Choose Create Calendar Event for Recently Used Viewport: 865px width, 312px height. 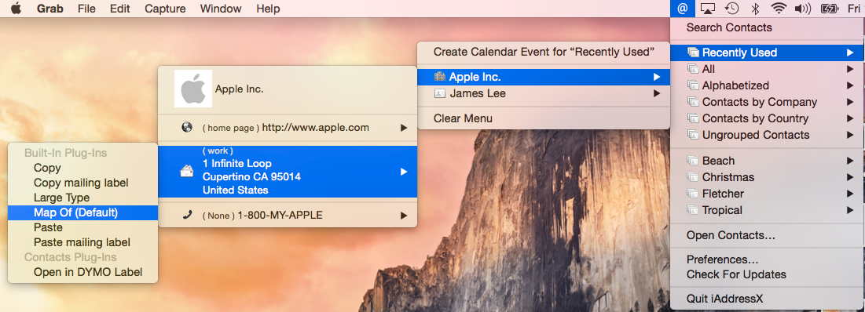(544, 52)
